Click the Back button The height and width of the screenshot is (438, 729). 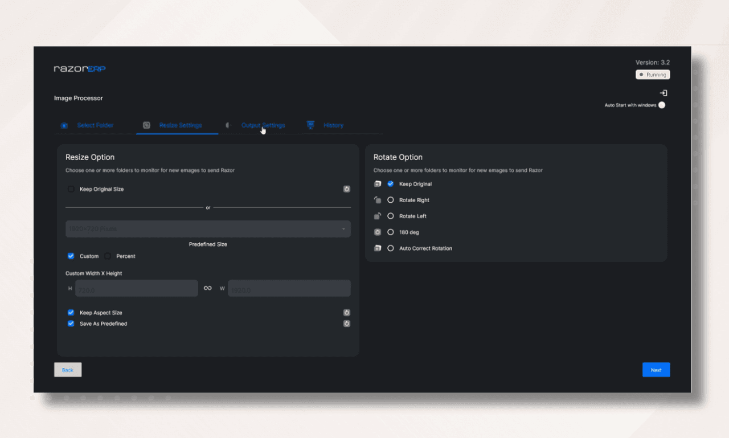[67, 369]
